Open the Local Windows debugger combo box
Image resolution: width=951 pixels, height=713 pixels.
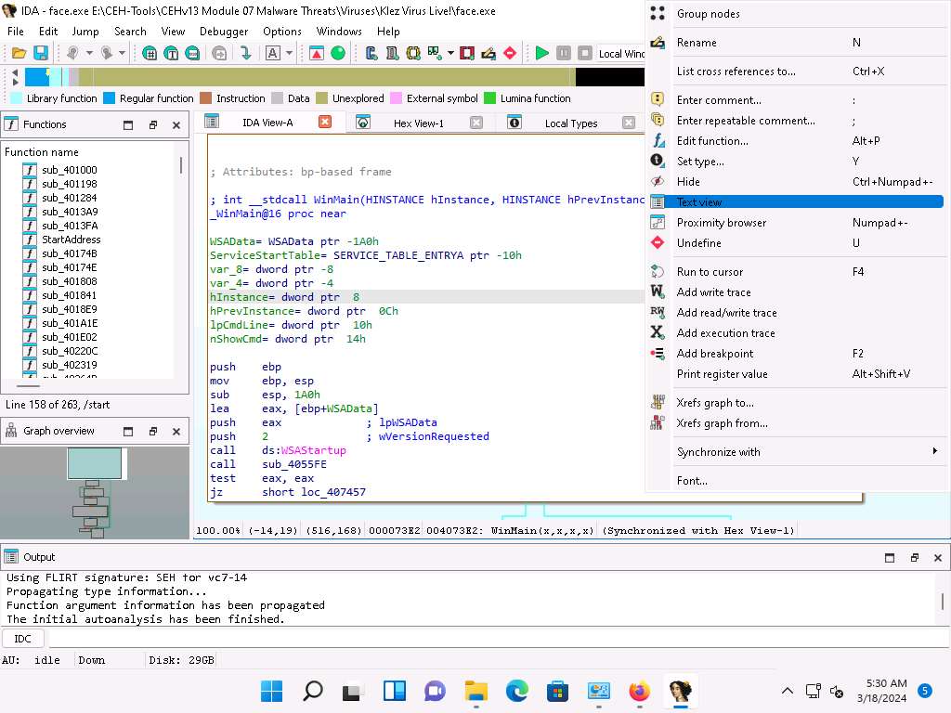point(620,54)
